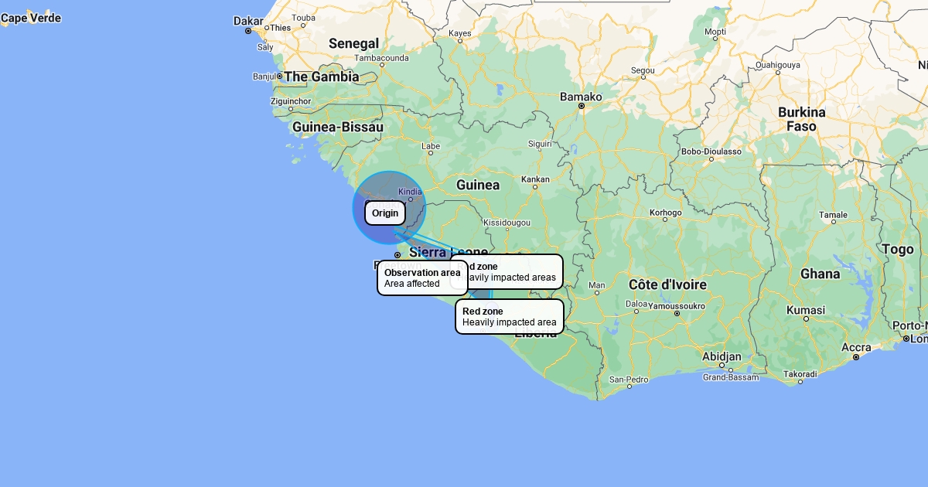Viewport: 928px width, 487px height.
Task: Click the Kankan city label
Action: 535,179
